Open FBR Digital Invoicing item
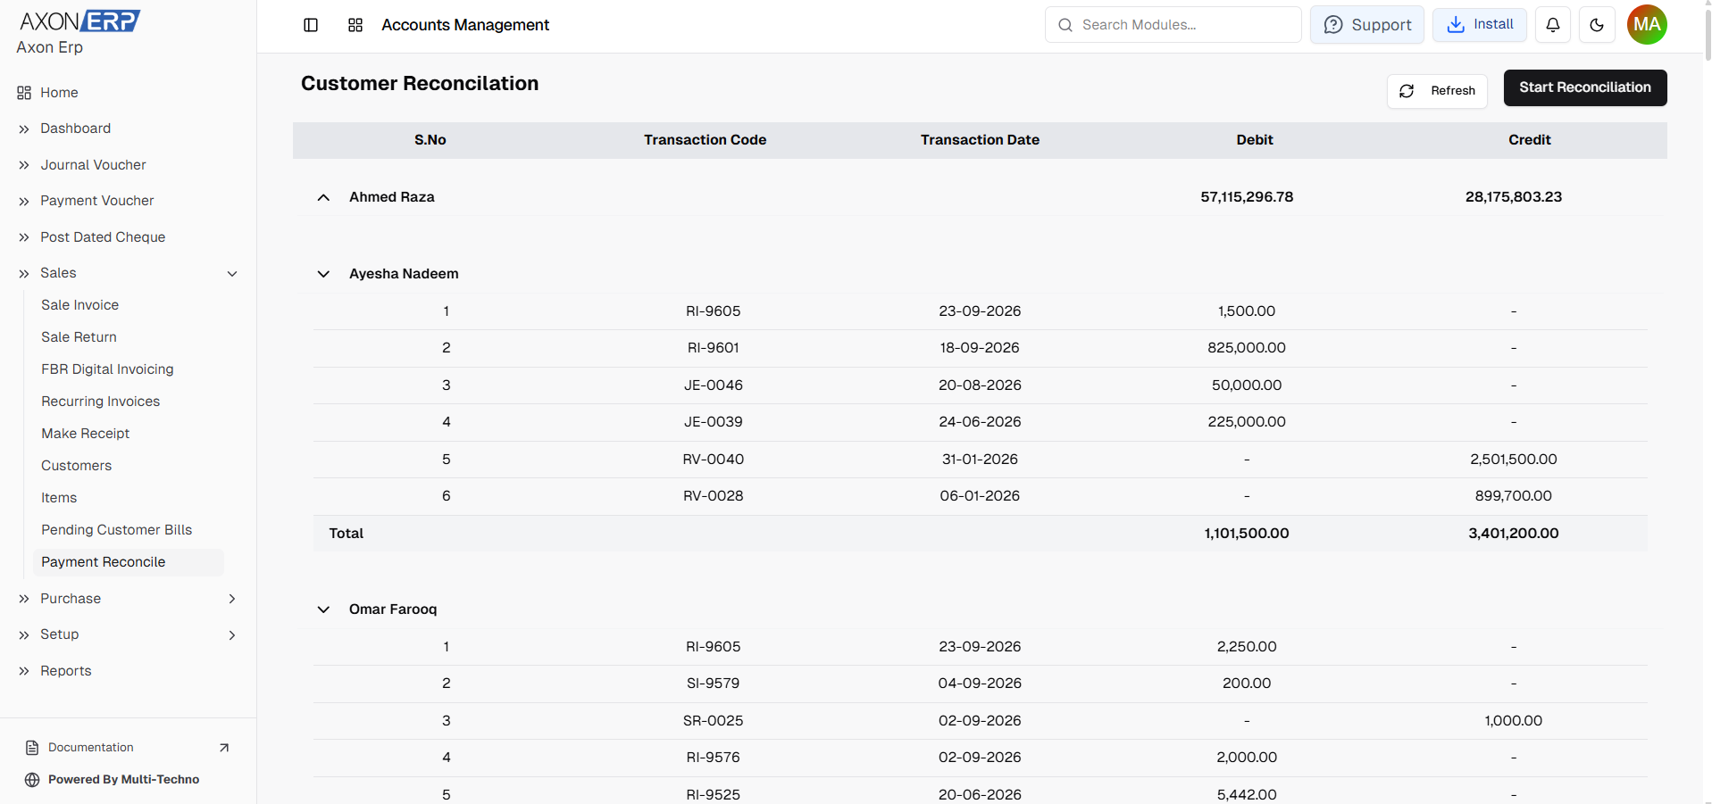This screenshot has width=1712, height=804. point(107,369)
